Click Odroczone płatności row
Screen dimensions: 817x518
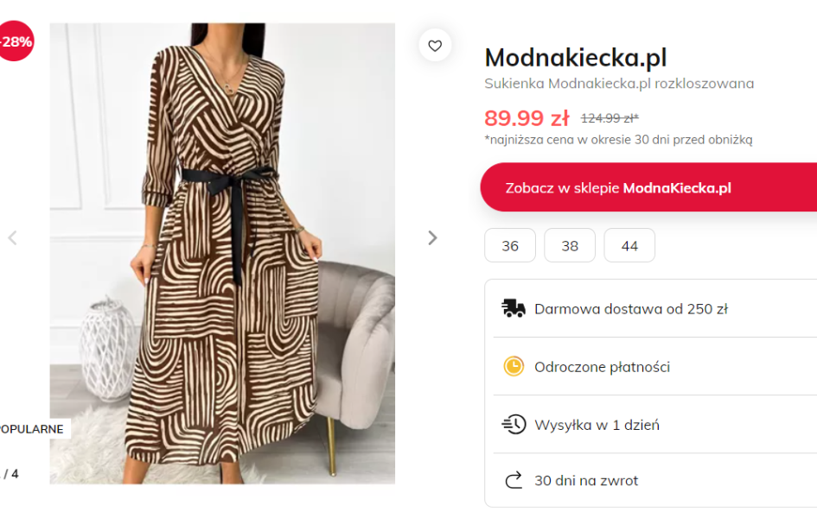[x=603, y=366]
